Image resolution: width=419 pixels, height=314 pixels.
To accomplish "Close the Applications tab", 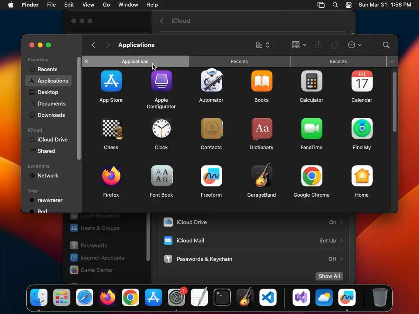I will click(x=87, y=61).
